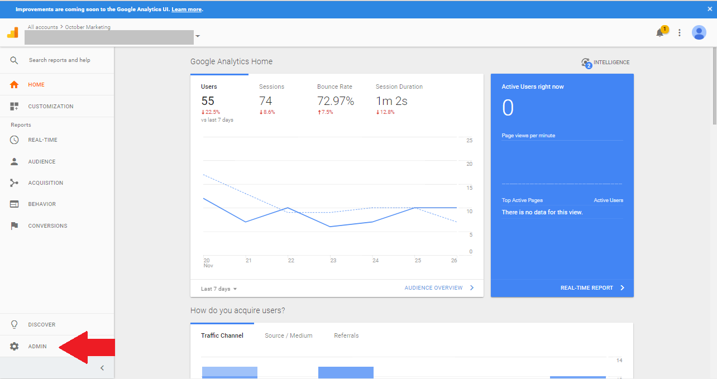Focus the Search reports and help field
The width and height of the screenshot is (717, 379).
coord(60,60)
